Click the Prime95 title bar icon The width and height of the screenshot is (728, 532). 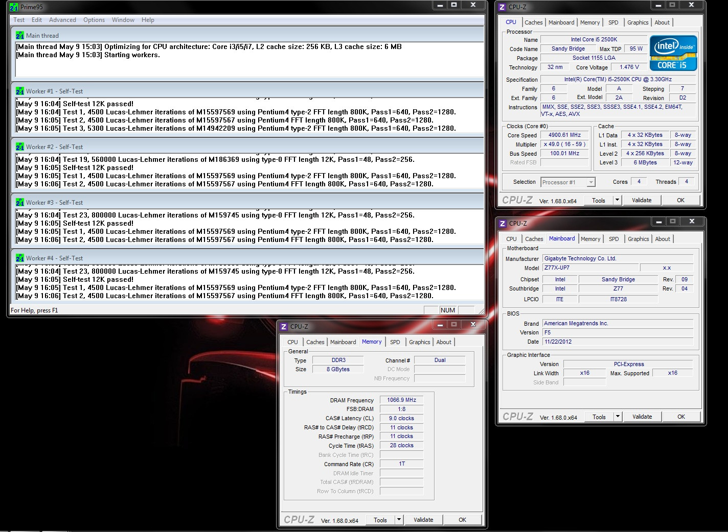(x=14, y=7)
